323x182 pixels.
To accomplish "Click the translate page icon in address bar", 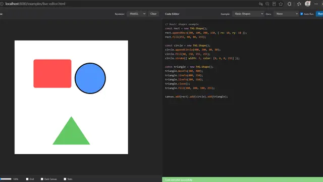I will (261, 4).
